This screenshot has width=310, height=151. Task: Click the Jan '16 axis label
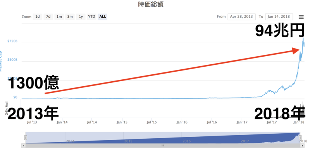point(182,122)
